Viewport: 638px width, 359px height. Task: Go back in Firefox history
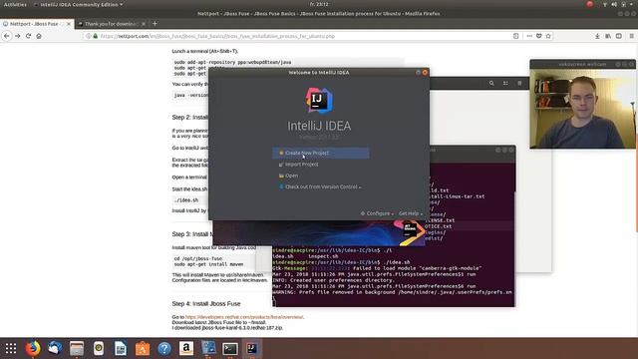click(x=7, y=36)
